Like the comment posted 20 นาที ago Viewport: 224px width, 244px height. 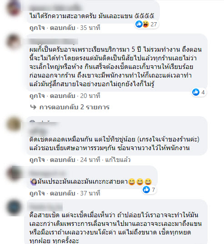(x=37, y=96)
